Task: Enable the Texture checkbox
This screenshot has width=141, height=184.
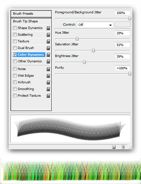Action: pyautogui.click(x=15, y=41)
